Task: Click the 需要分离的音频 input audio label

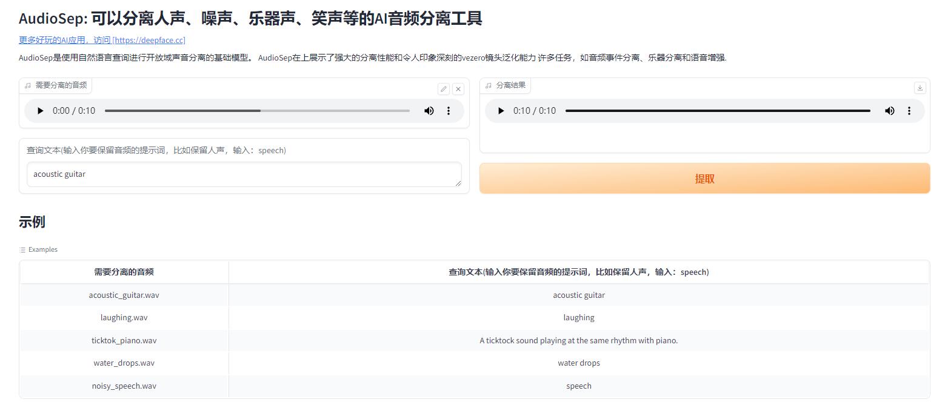Action: coord(56,85)
